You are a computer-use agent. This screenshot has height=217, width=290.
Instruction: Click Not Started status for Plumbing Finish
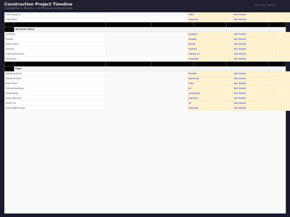254,74
